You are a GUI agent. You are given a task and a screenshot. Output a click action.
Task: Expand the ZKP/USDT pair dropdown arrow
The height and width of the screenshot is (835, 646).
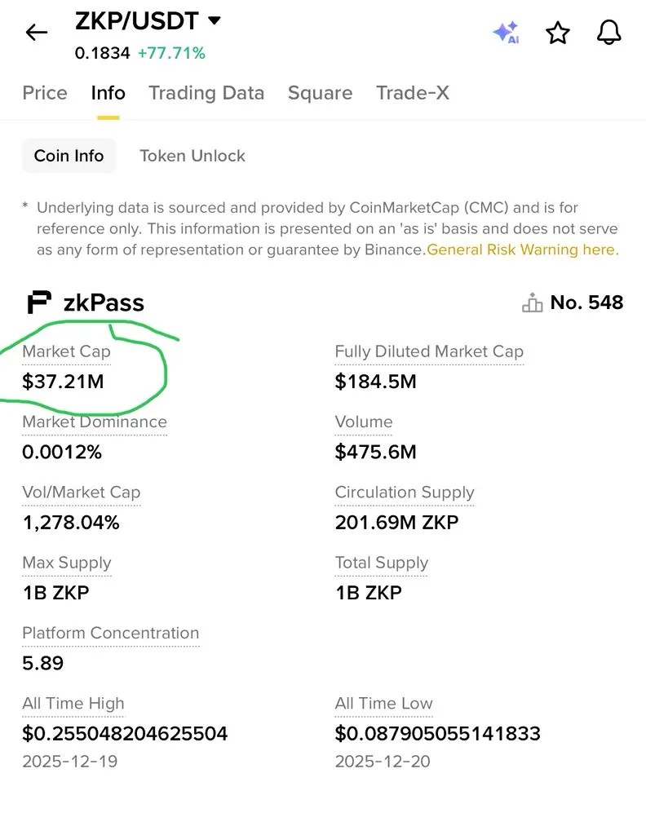[215, 20]
